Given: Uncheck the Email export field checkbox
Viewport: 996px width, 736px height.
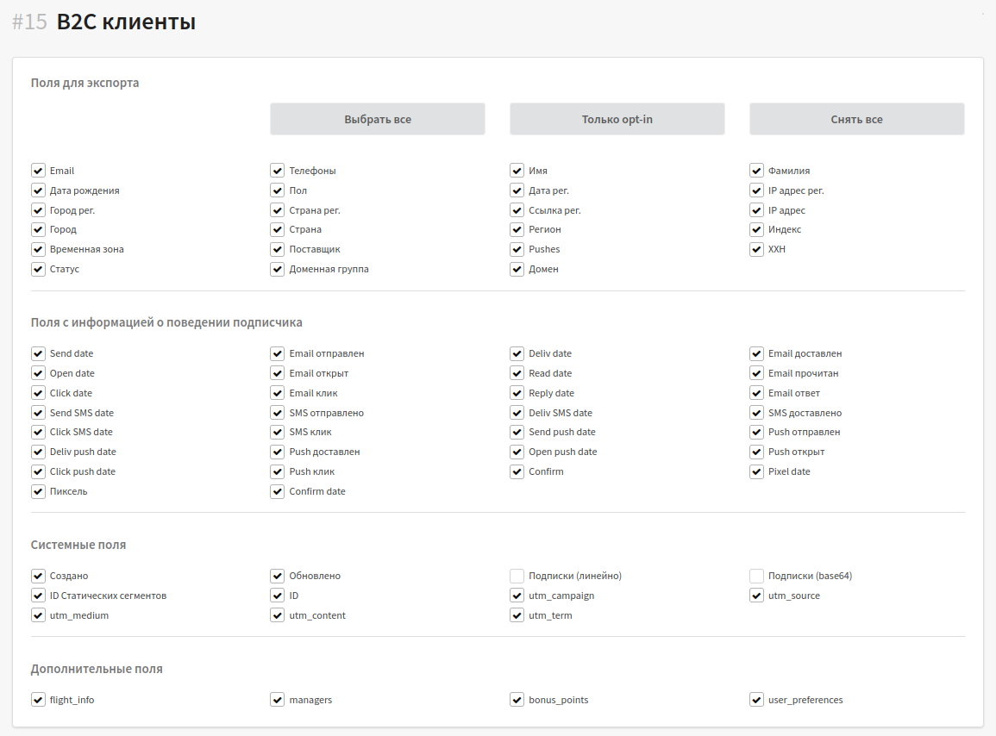Looking at the screenshot, I should (38, 171).
